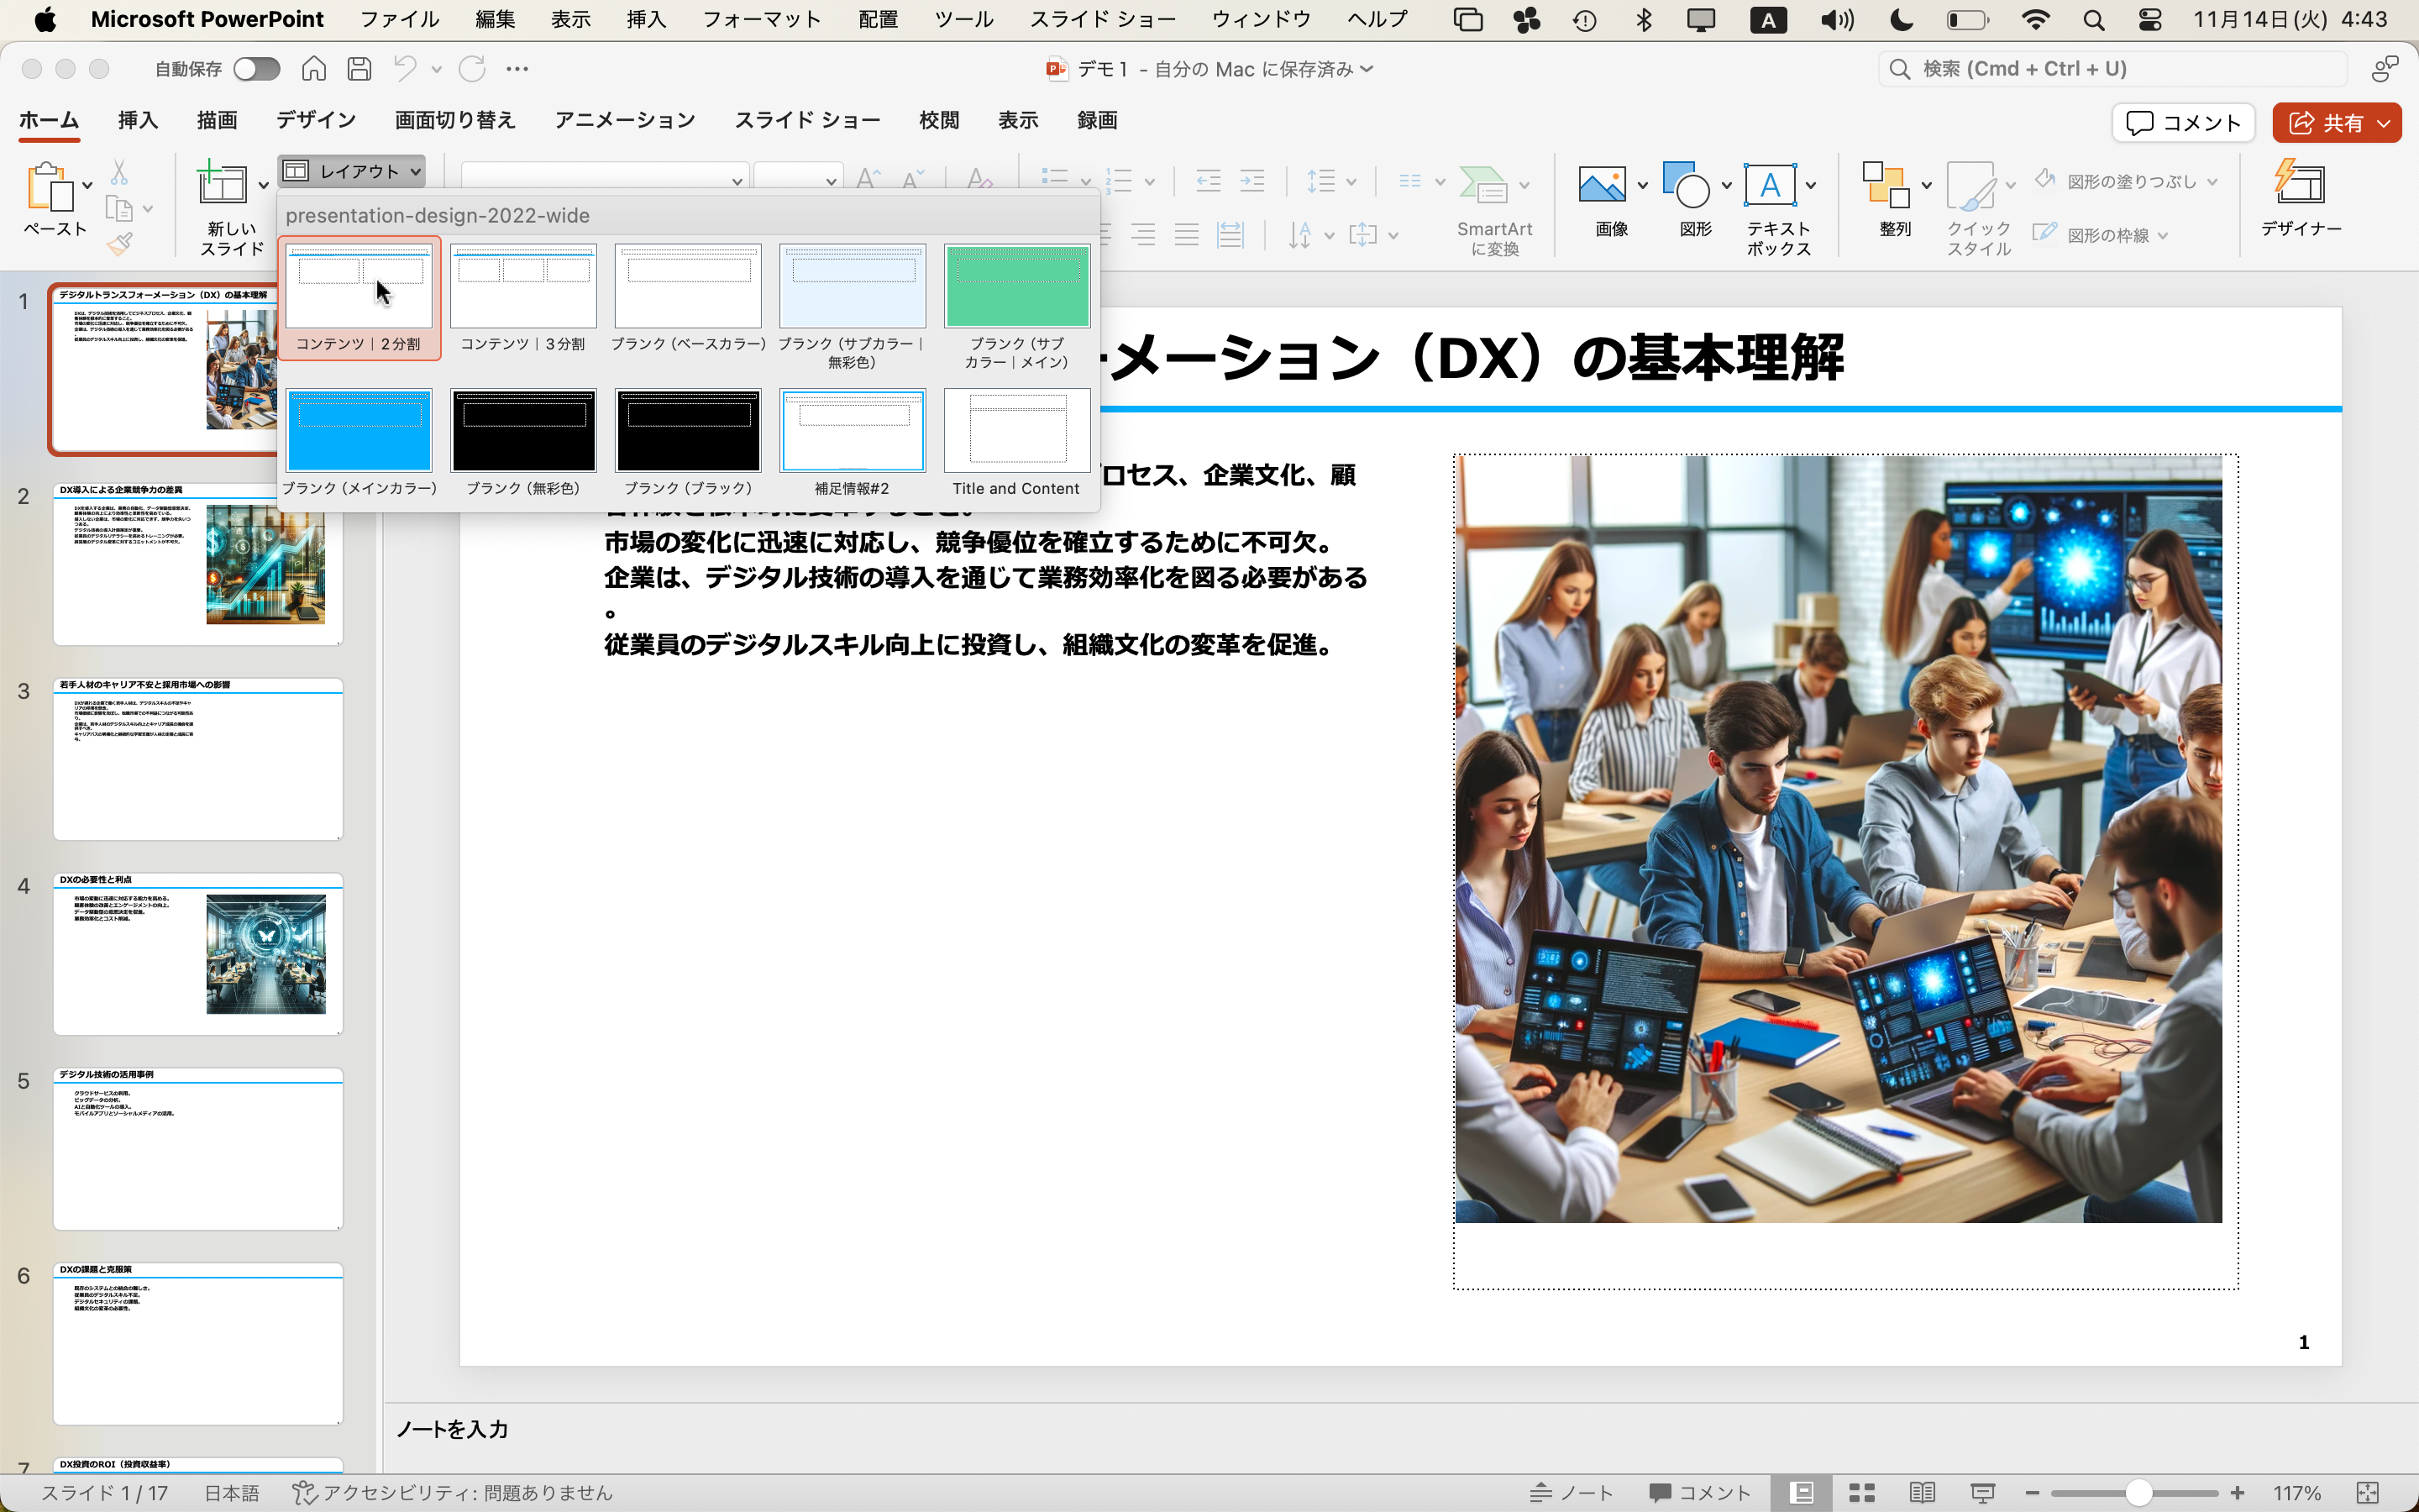Expand New Slide dropdown arrow
The height and width of the screenshot is (1512, 2419).
(263, 185)
